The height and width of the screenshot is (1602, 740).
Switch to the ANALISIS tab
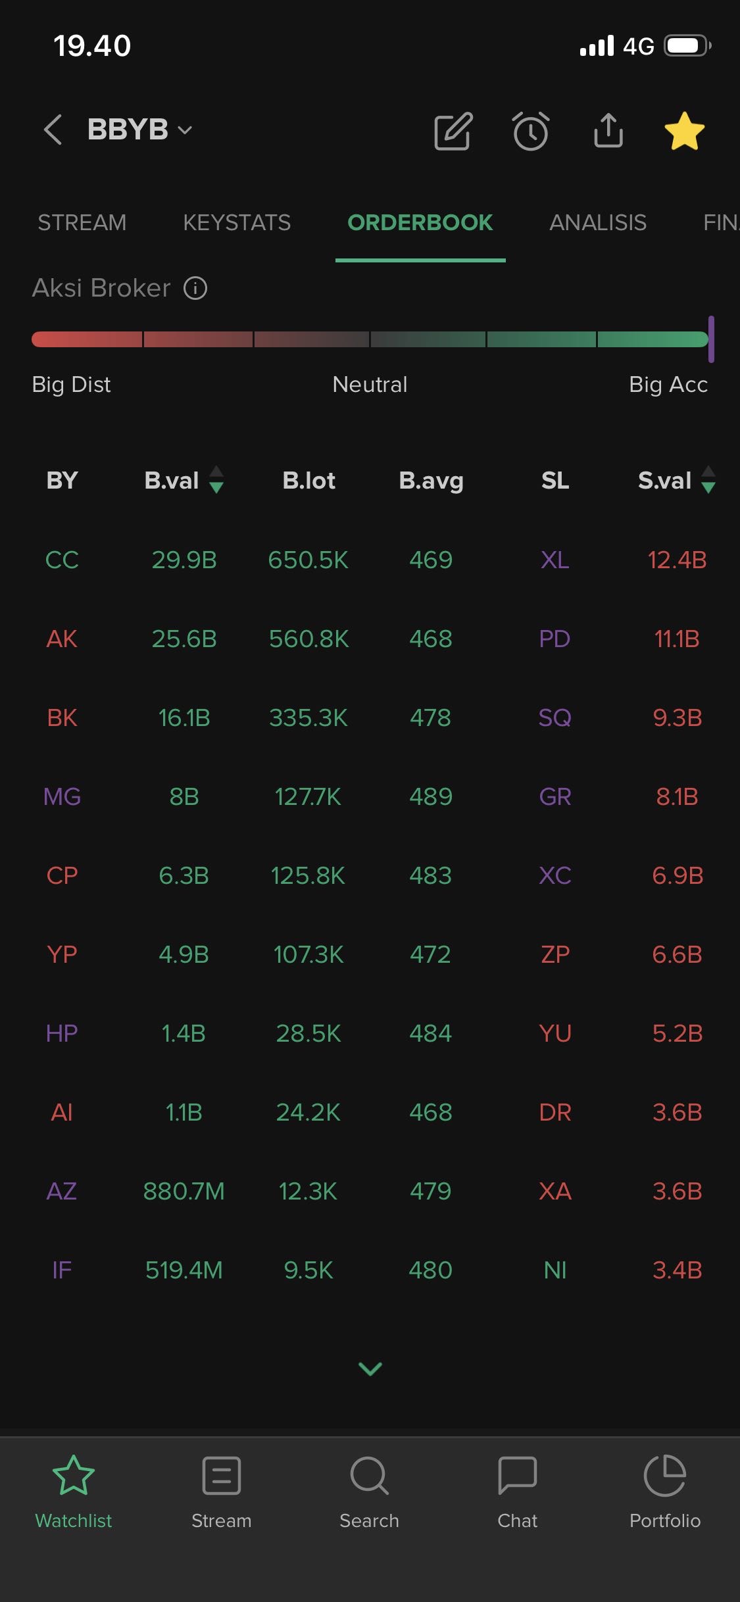pos(598,223)
